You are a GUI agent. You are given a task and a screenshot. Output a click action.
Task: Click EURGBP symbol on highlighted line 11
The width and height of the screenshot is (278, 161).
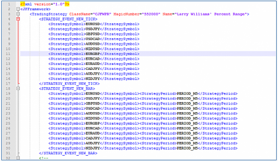point(93,54)
